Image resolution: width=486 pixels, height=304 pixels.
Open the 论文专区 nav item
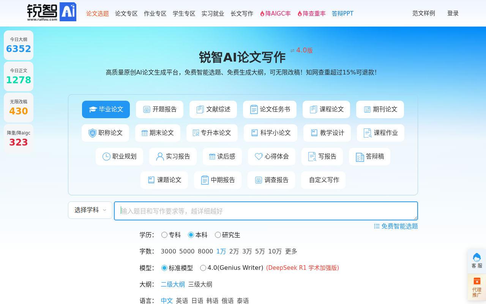click(x=126, y=14)
